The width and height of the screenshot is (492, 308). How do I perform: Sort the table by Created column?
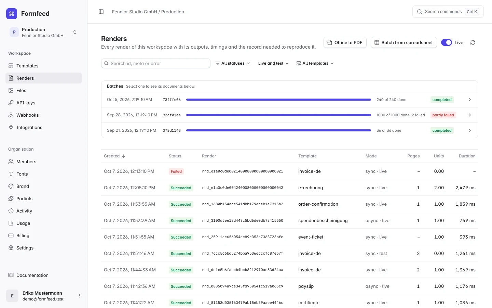point(115,156)
